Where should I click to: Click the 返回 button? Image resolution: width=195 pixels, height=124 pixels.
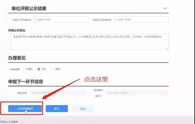(83, 109)
